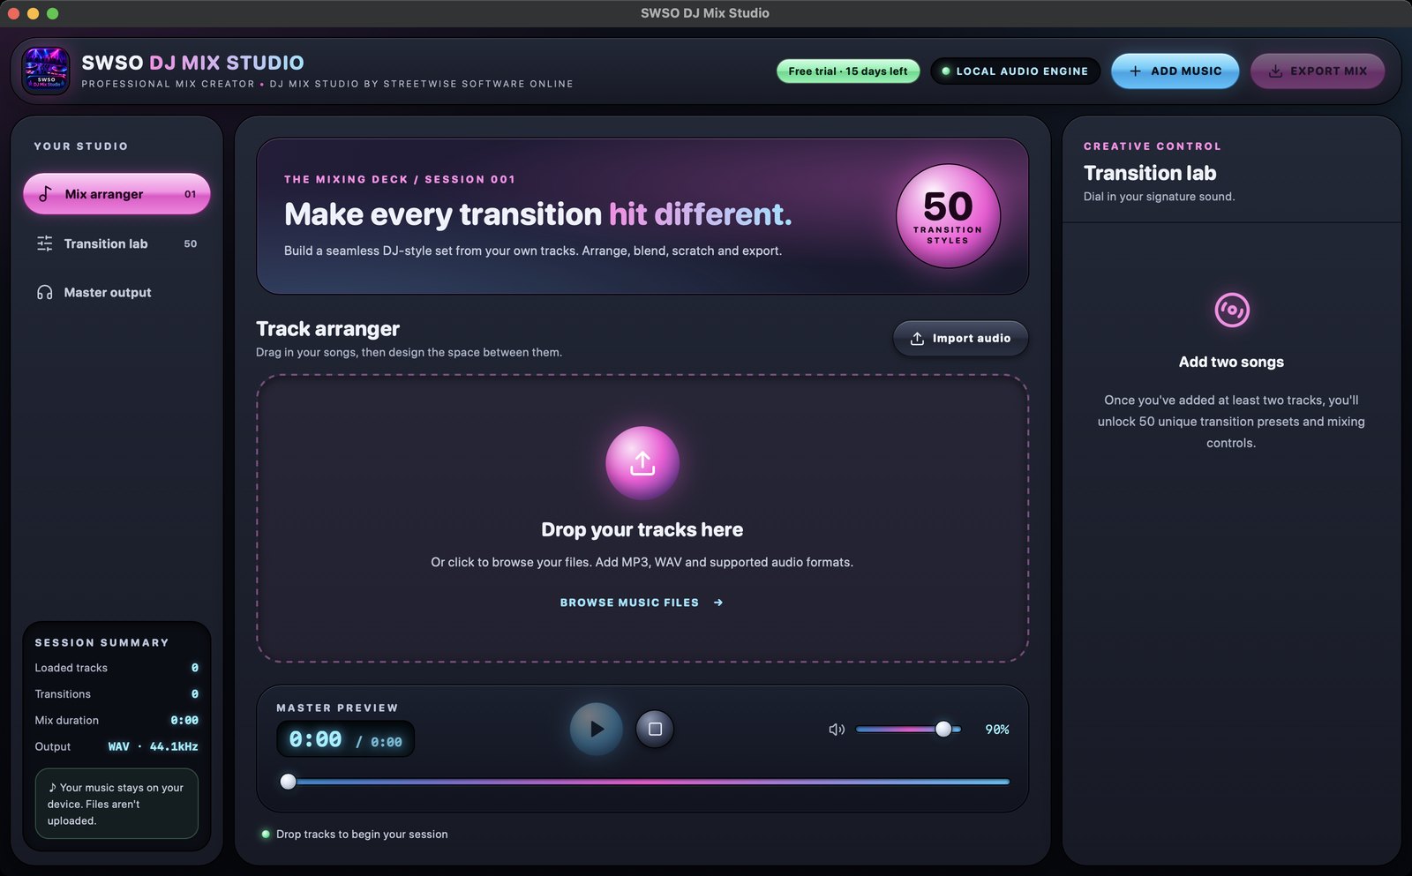Click the WAV · 44.1kHz output value

(154, 746)
